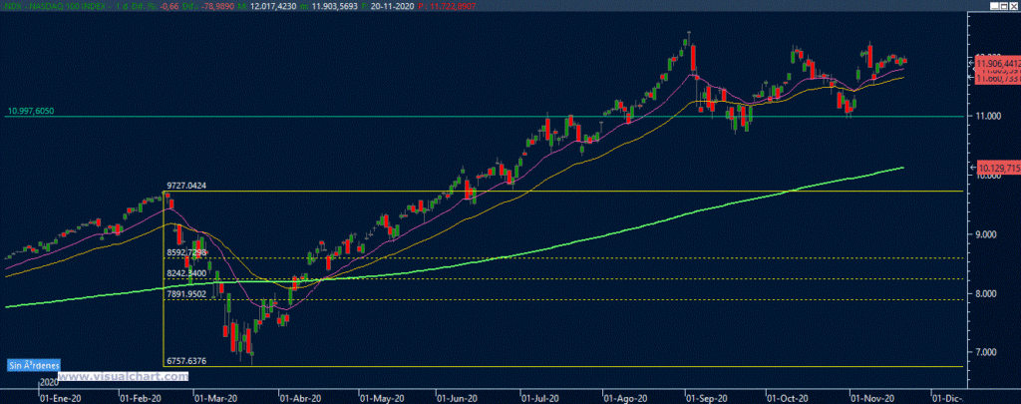Click the 2020 year label on axis
This screenshot has height=404, width=1021.
tap(50, 382)
